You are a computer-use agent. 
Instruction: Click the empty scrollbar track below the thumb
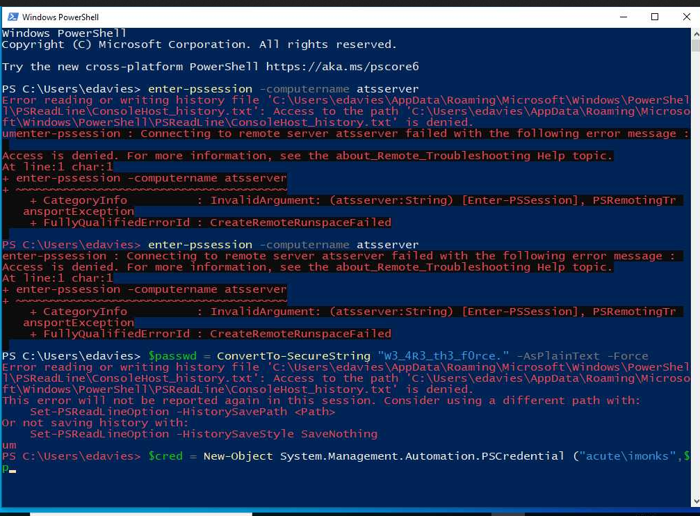click(x=695, y=278)
